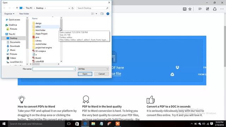
Task: Open the All files type dropdown
Action: tap(93, 69)
